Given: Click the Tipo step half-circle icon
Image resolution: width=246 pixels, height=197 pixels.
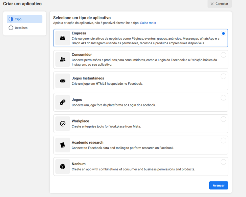Looking at the screenshot, I should pyautogui.click(x=11, y=19).
